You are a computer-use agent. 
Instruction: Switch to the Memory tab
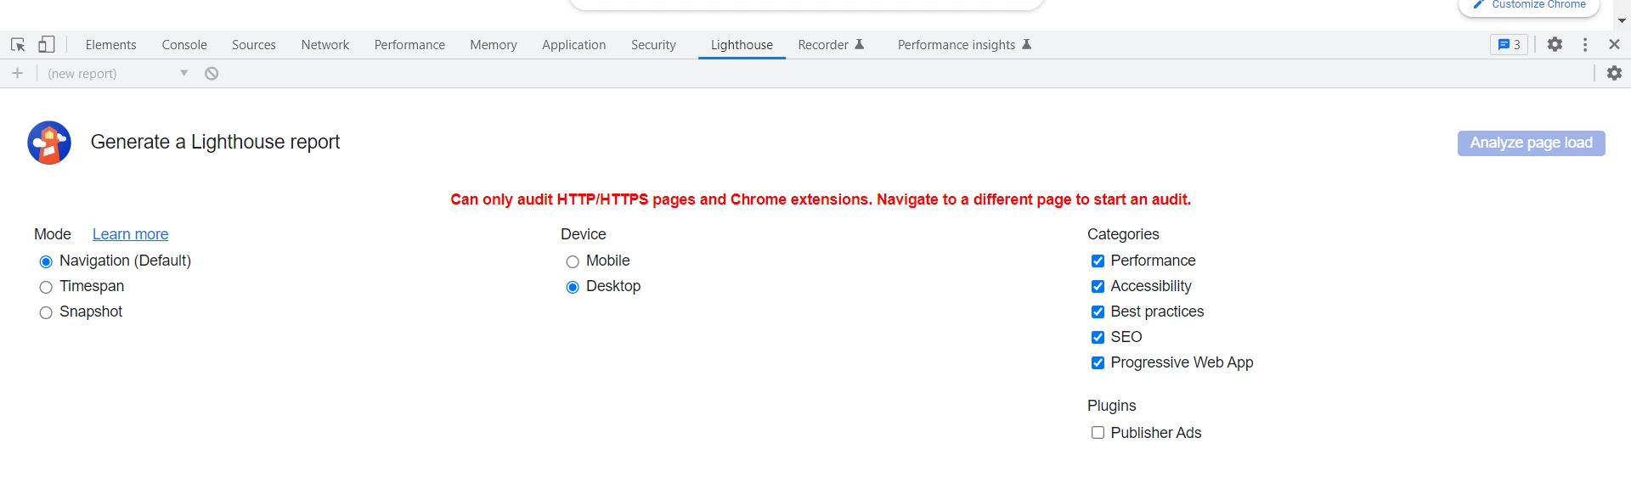pos(494,45)
